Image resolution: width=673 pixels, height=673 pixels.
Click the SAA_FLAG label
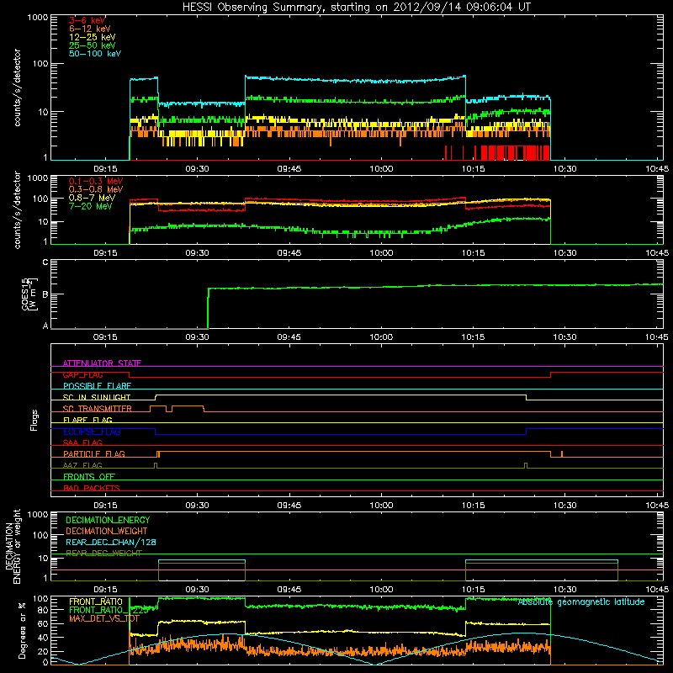(x=82, y=442)
